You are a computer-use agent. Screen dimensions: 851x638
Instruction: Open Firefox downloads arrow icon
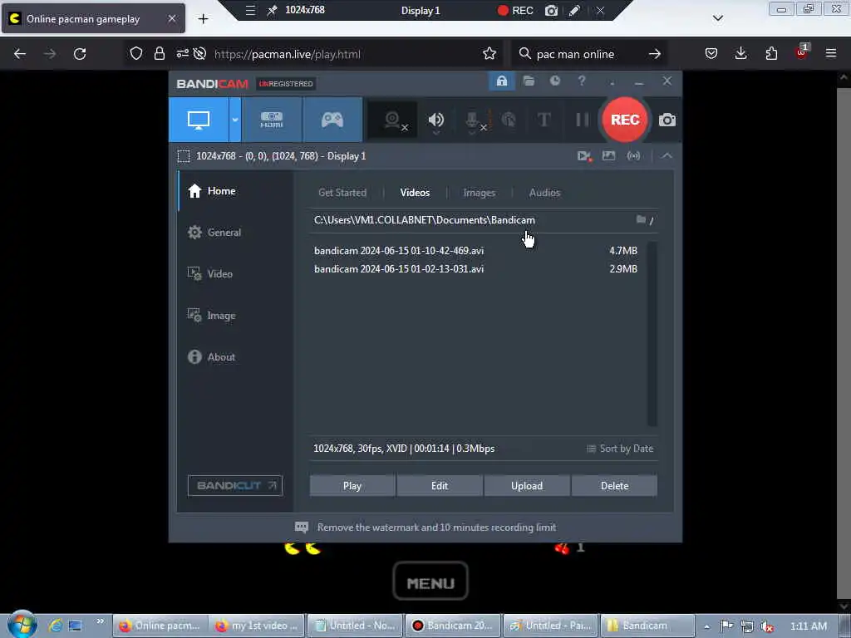coord(740,53)
